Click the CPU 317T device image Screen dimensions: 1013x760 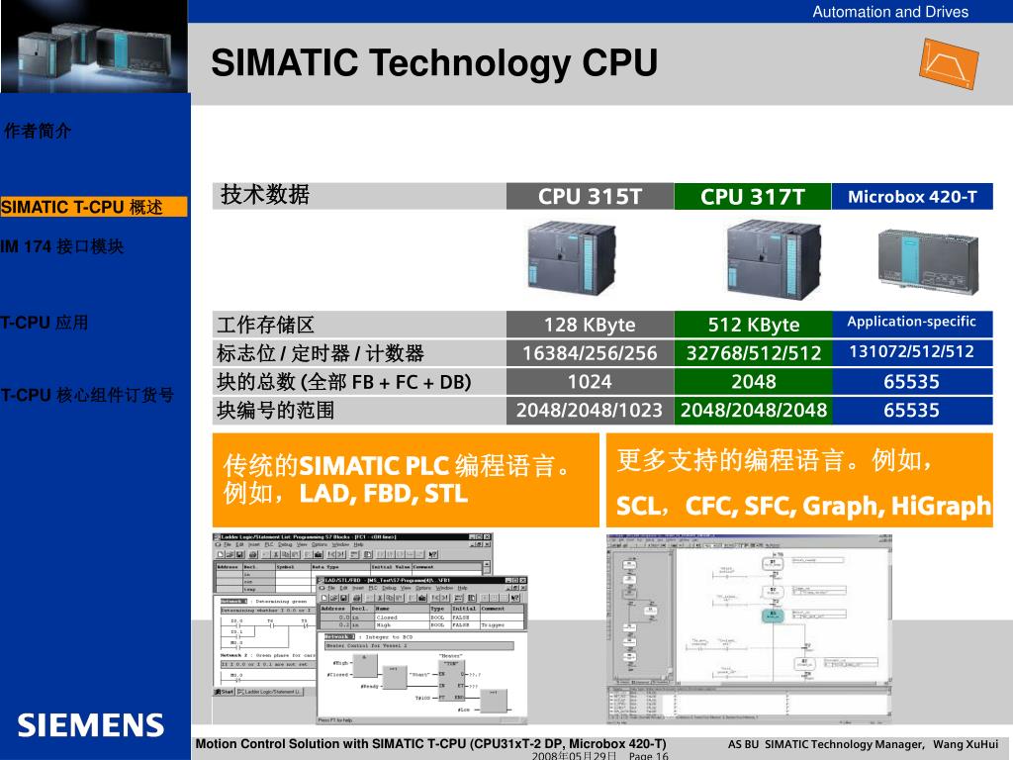(774, 260)
